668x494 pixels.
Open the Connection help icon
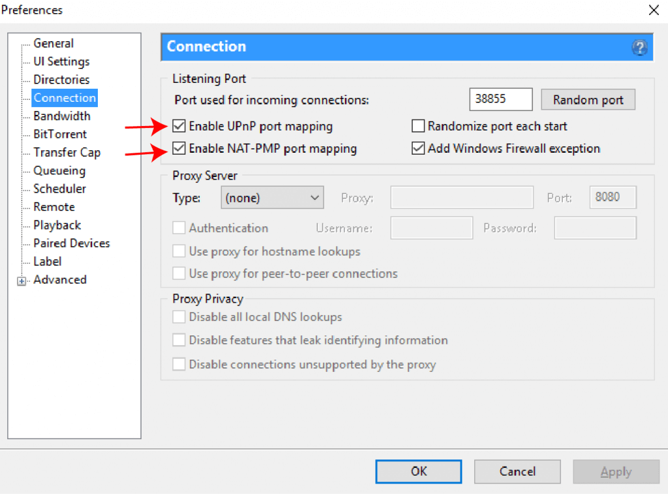click(639, 47)
